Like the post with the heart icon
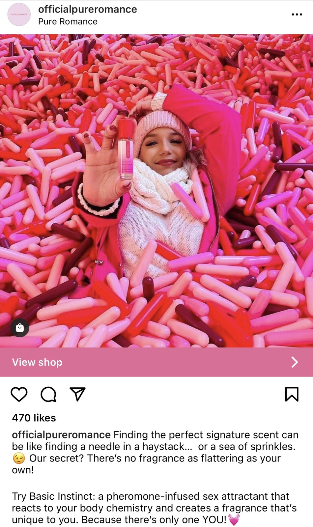Image resolution: width=313 pixels, height=527 pixels. [19, 394]
